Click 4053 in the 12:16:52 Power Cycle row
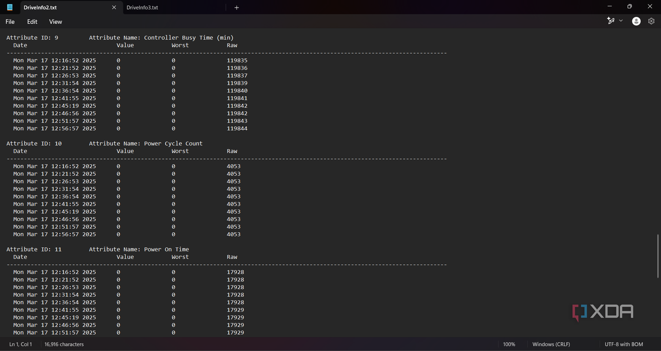 (x=234, y=166)
